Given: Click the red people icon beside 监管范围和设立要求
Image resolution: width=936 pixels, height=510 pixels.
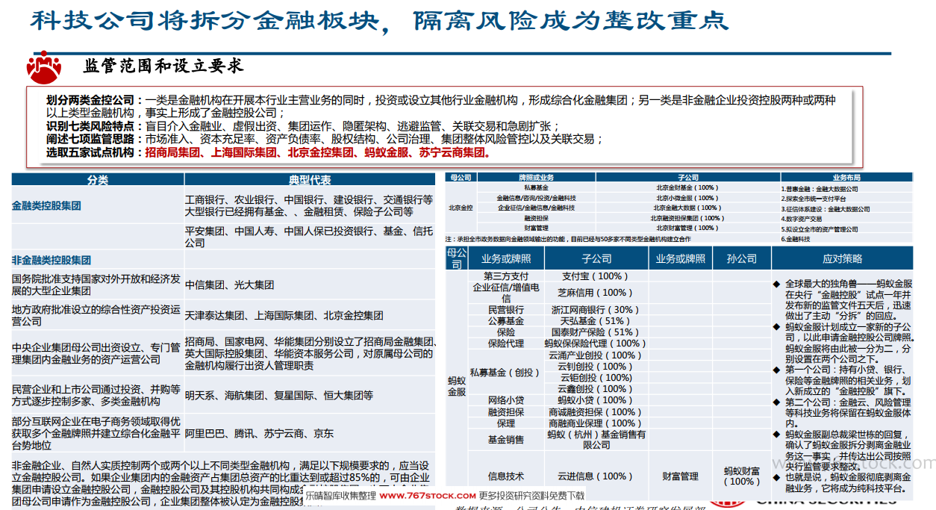Looking at the screenshot, I should tap(44, 66).
